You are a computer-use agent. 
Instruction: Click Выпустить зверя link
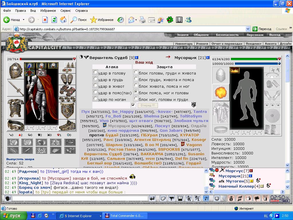click(x=20, y=159)
